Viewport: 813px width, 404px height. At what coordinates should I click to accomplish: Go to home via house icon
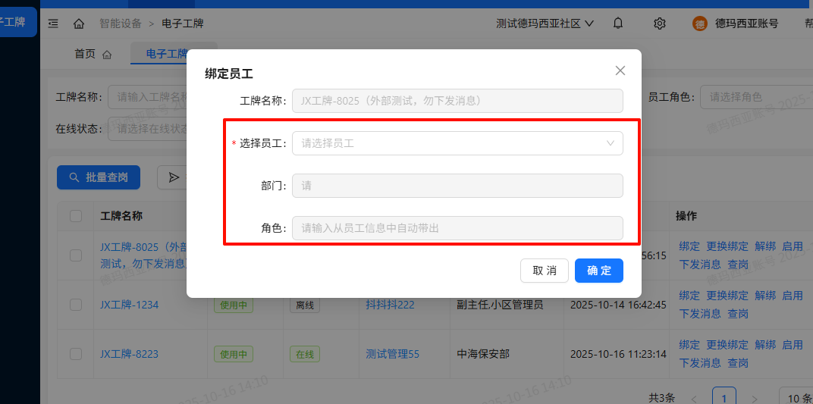click(x=79, y=23)
